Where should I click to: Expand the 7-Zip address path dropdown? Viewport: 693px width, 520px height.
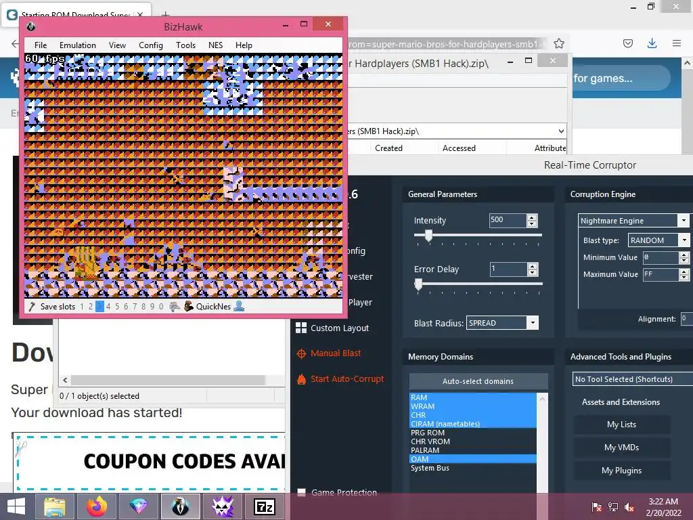(x=561, y=131)
